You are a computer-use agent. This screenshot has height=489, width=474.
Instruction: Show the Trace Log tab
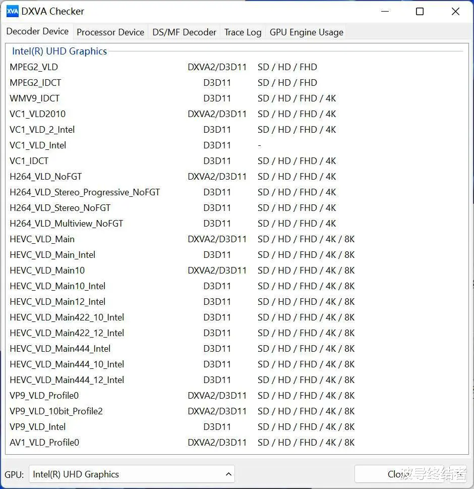(x=243, y=32)
